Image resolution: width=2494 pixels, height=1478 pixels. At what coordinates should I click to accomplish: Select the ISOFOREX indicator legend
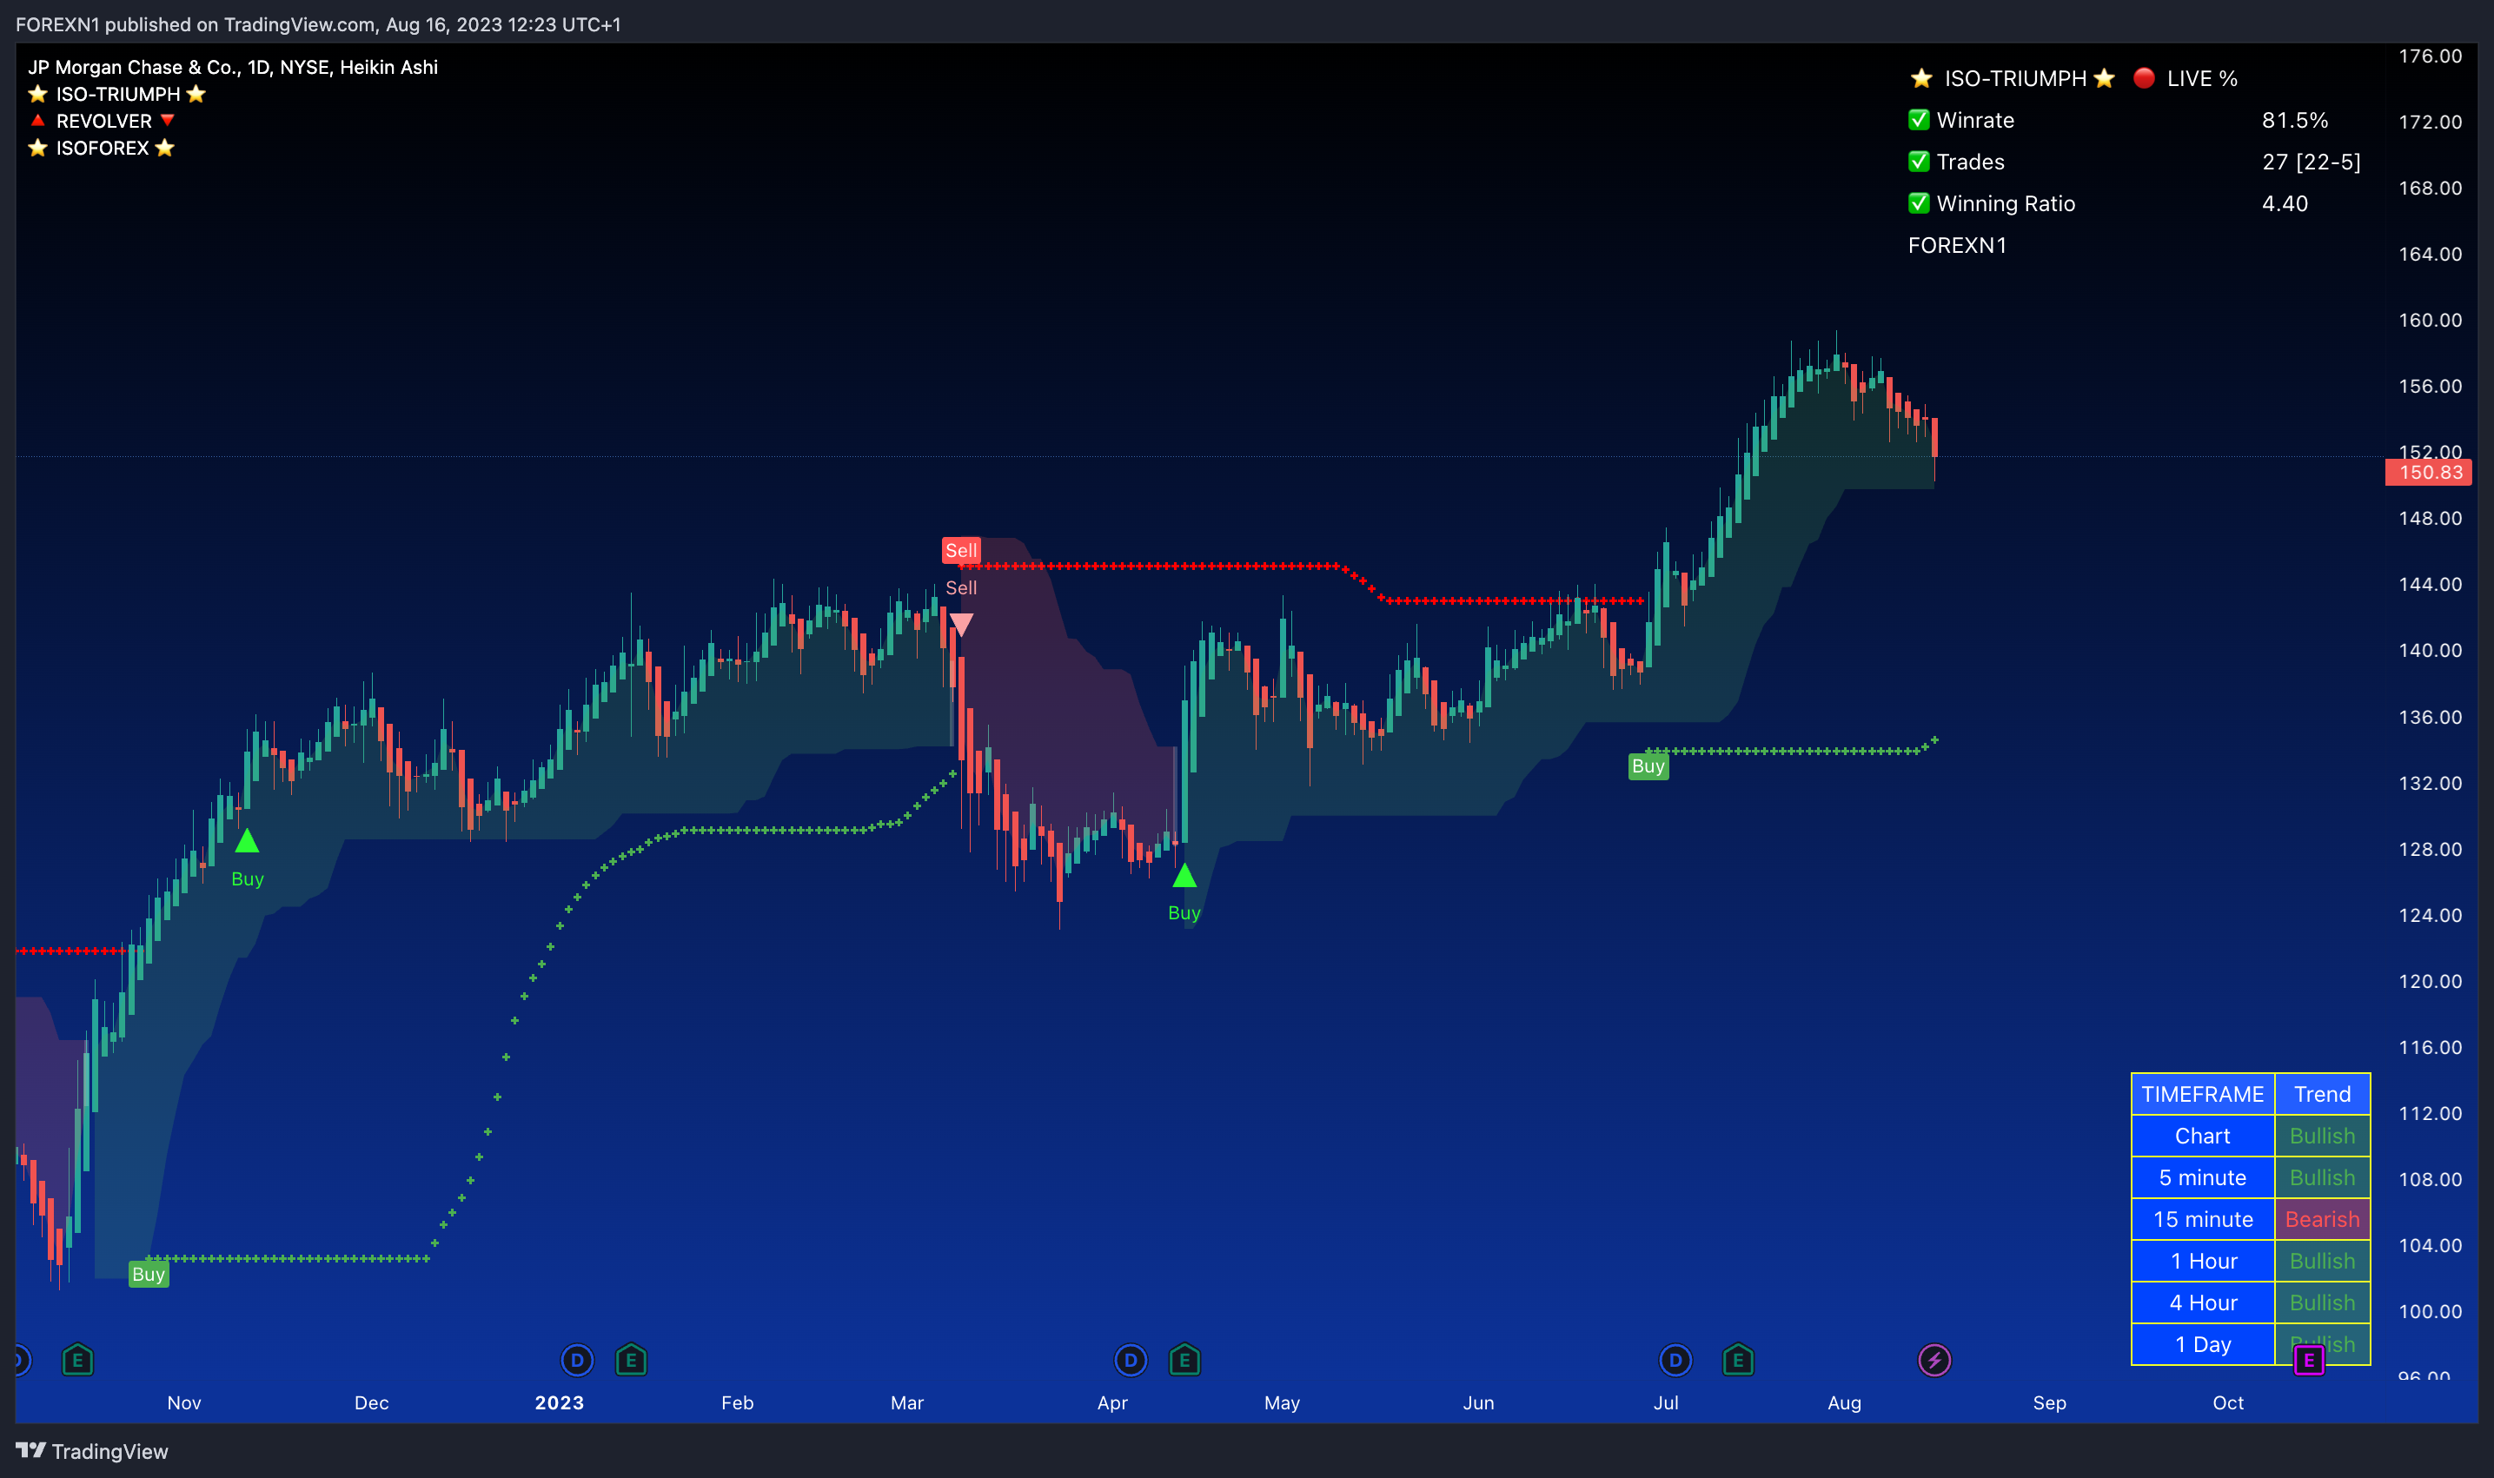click(102, 148)
